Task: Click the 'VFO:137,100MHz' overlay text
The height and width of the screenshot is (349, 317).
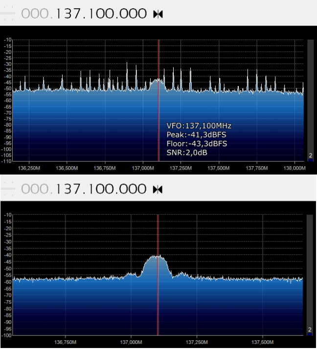Action: tap(199, 126)
